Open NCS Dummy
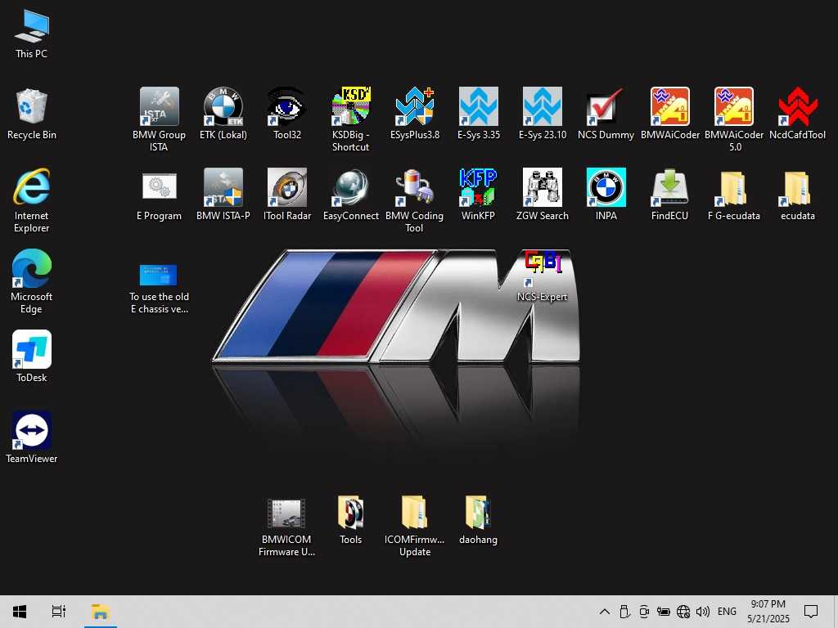This screenshot has height=628, width=838. (x=606, y=106)
